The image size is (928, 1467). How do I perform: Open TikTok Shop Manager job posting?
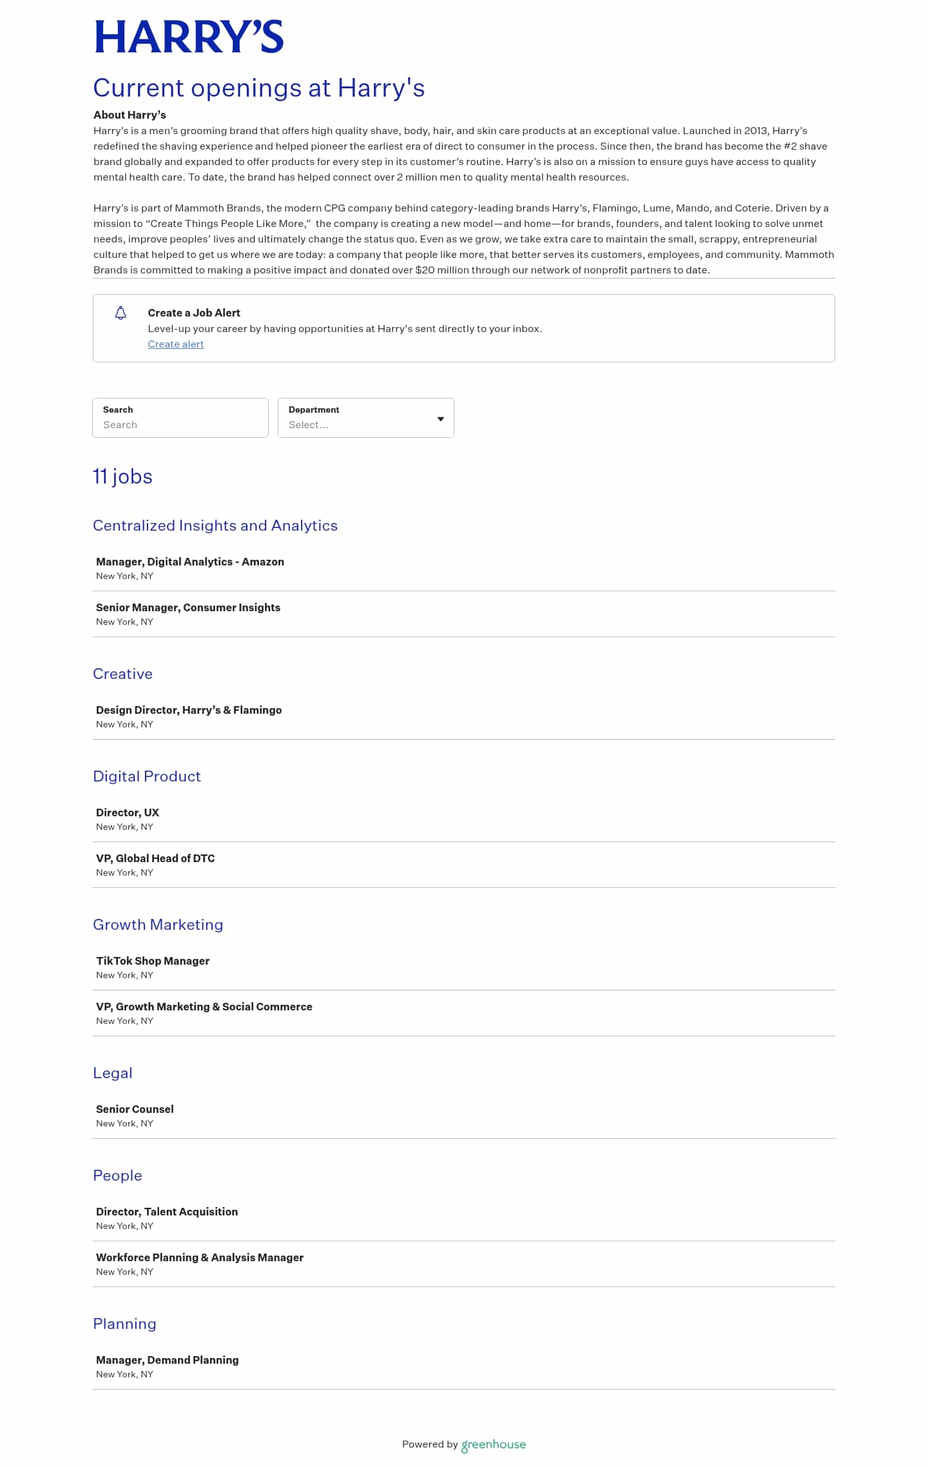click(x=153, y=961)
